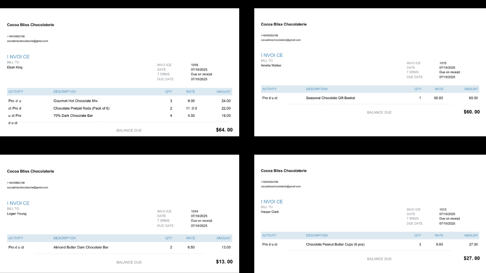Click the $64.00 balance due total
This screenshot has height=273, width=486.
click(x=224, y=130)
